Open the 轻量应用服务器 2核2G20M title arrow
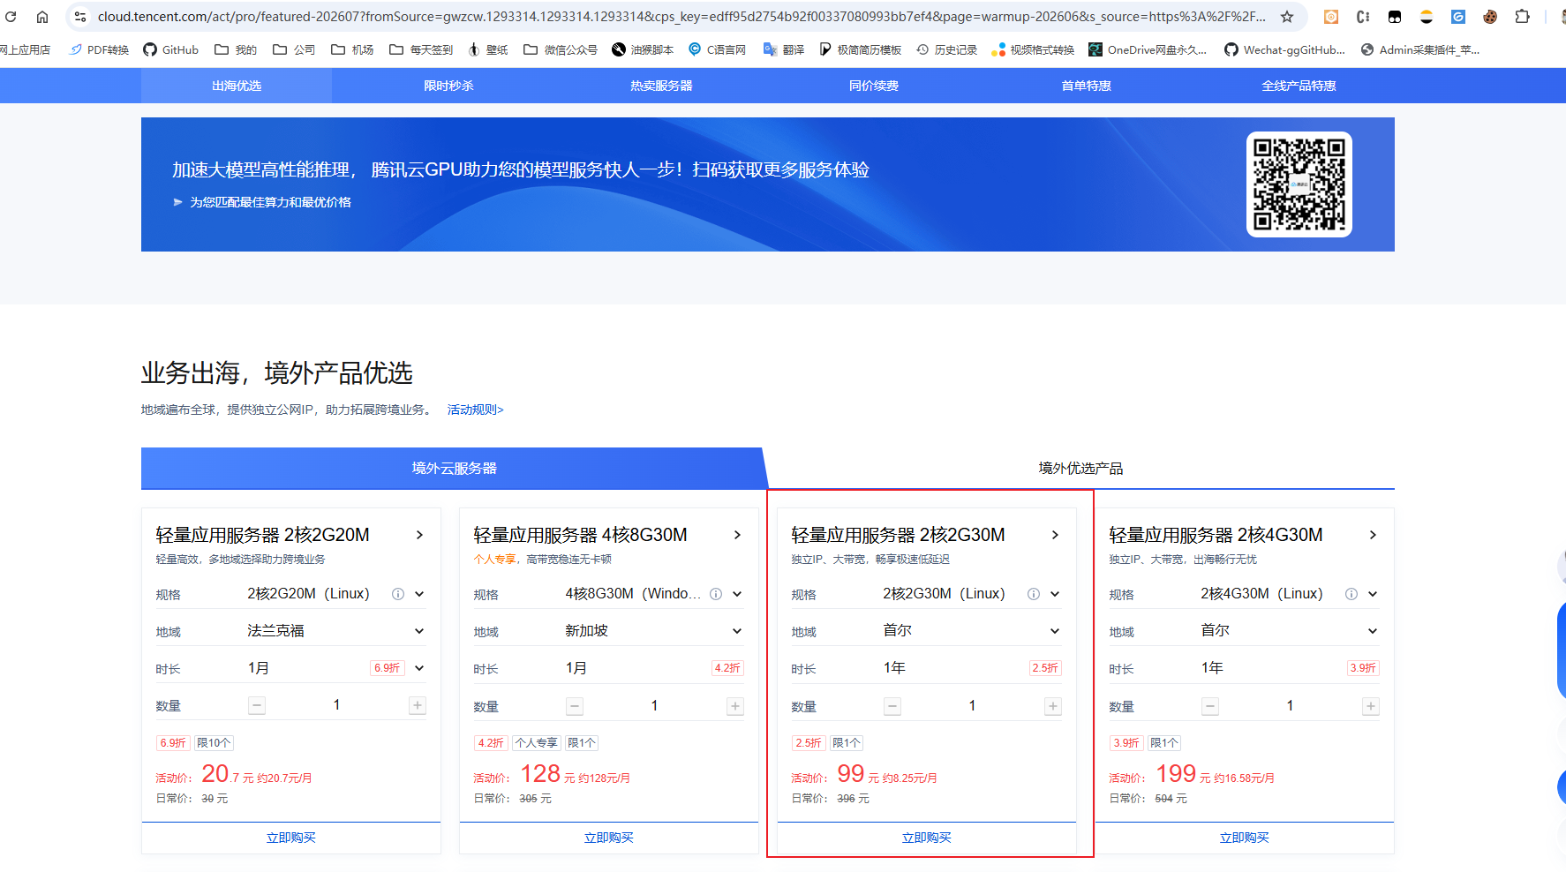 click(x=419, y=535)
